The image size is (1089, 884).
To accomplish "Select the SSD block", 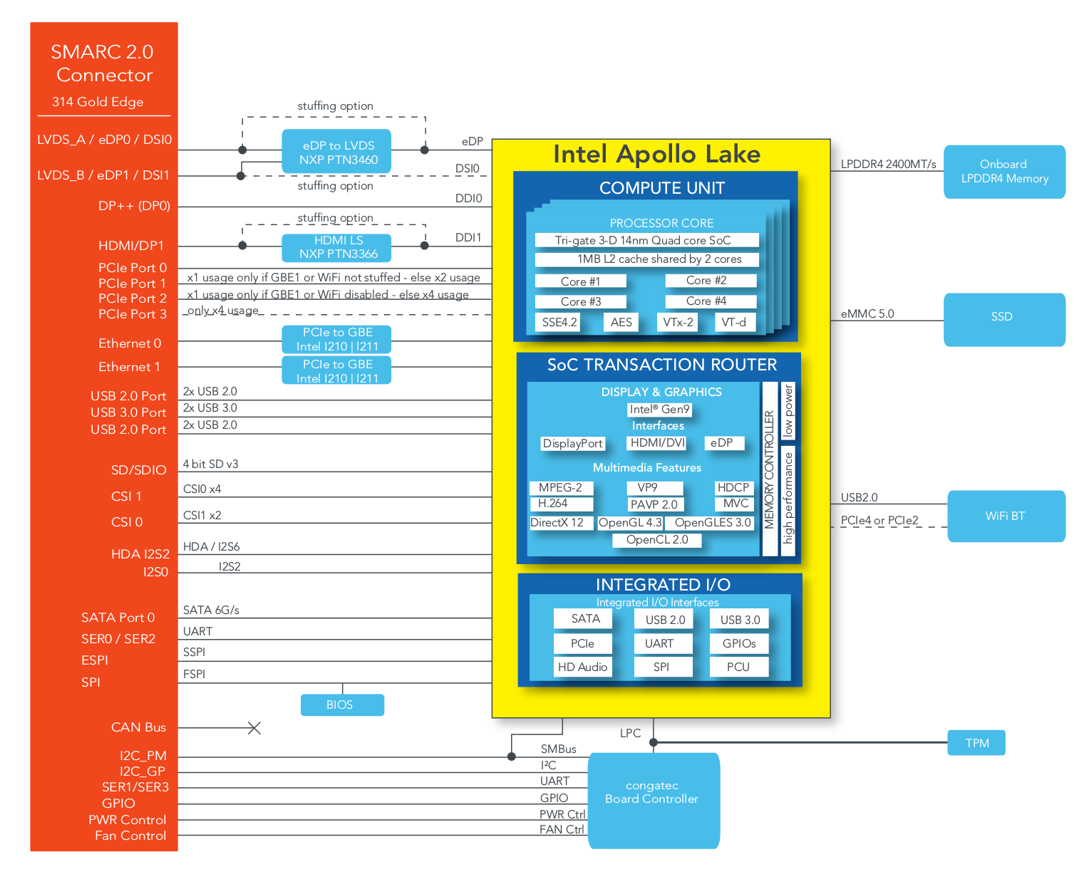I will click(x=1004, y=319).
